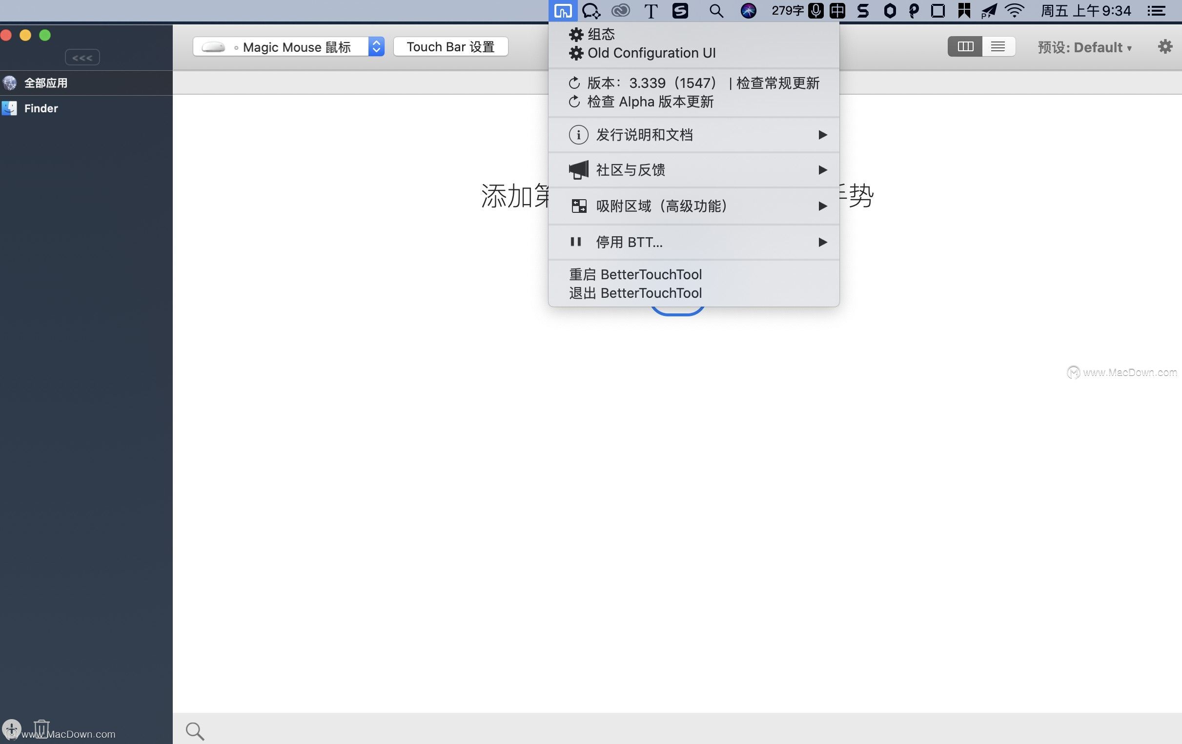Expand 社区与反馈 submenu
The image size is (1182, 744).
[x=693, y=170]
